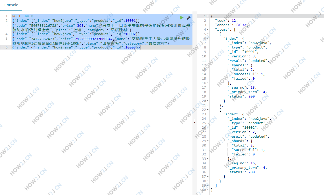Click "_primary_term": 4 on response line 18
Viewport: 324px width, 195px height.
[x=247, y=92]
